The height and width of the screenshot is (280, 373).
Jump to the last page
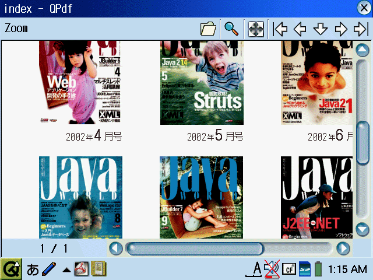click(x=361, y=29)
